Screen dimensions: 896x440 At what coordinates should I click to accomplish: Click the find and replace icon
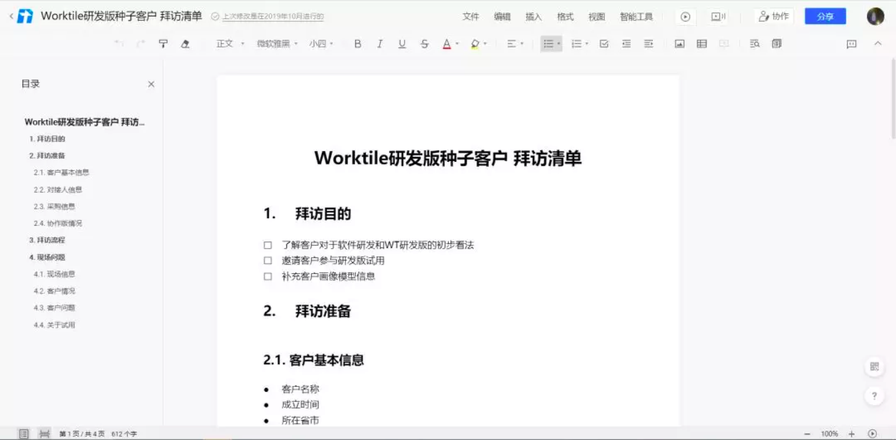pos(755,44)
